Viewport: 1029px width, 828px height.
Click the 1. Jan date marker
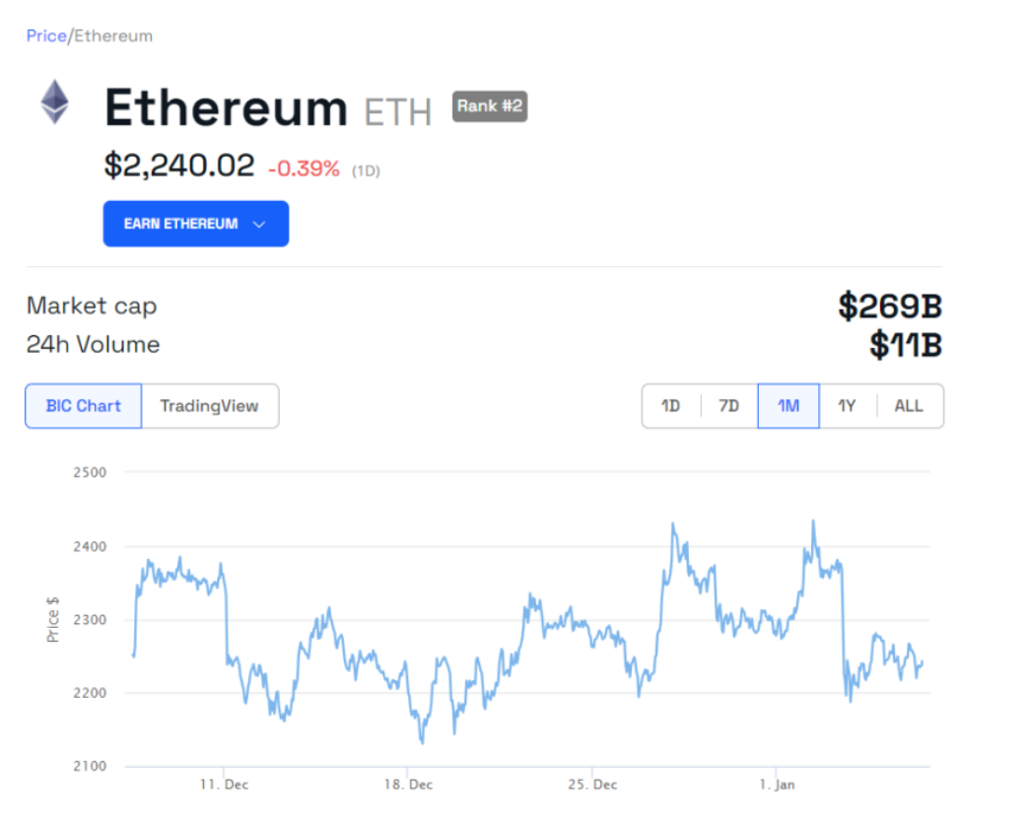pyautogui.click(x=777, y=785)
